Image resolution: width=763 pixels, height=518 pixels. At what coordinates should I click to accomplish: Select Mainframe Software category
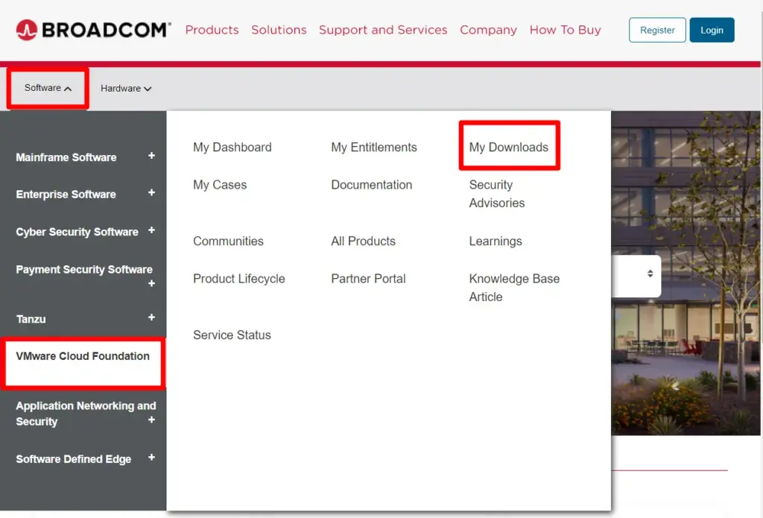[66, 157]
